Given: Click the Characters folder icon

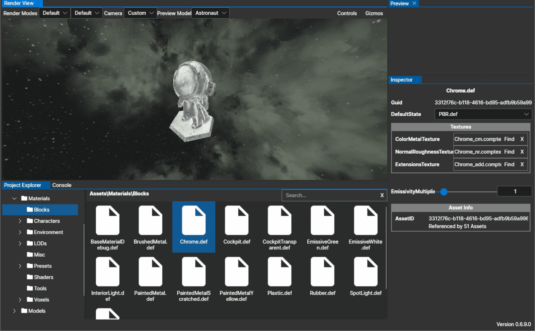Looking at the screenshot, I should (x=30, y=221).
